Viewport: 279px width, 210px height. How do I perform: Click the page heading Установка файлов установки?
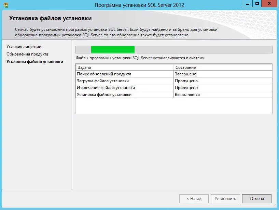coord(50,18)
